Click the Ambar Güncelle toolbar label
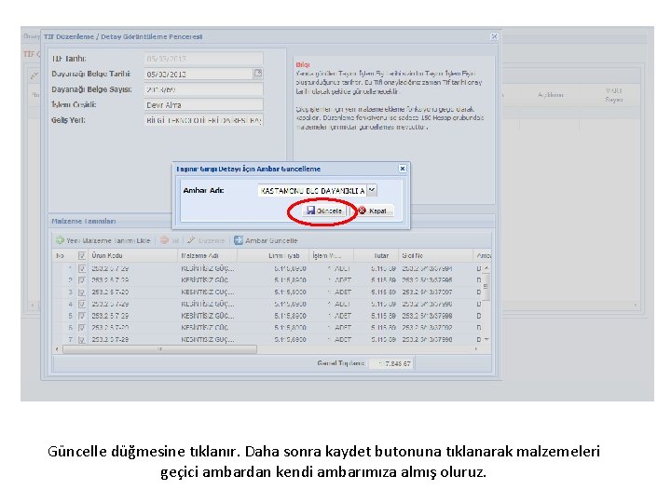 click(x=271, y=241)
